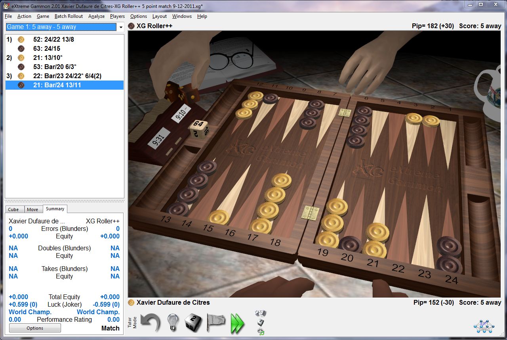Click the 'Performance Rating' label
This screenshot has height=340, width=507.
(64, 319)
